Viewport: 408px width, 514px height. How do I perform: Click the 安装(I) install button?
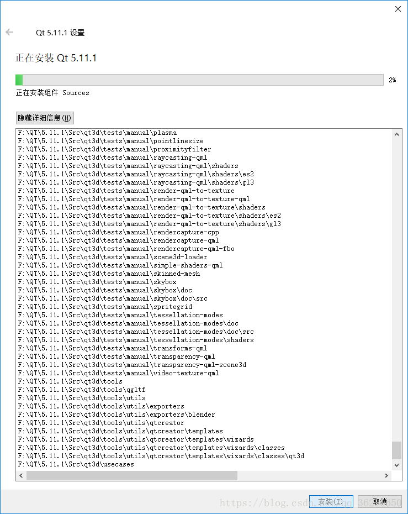tap(331, 501)
